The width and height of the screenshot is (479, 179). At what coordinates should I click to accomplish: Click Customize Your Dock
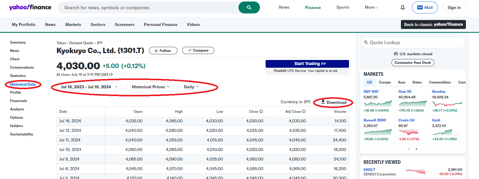(x=413, y=63)
